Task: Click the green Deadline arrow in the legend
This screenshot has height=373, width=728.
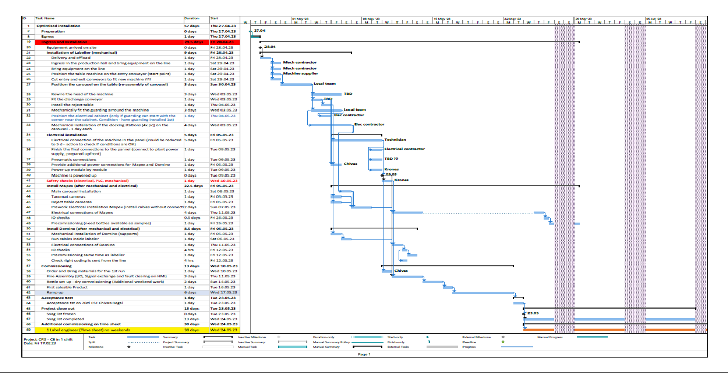Action: pos(503,342)
